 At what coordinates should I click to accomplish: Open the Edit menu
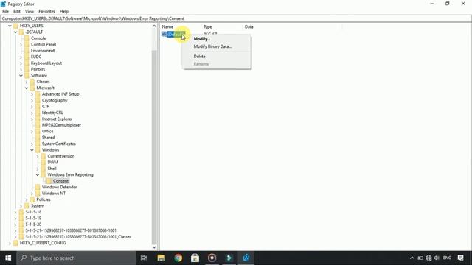click(17, 11)
